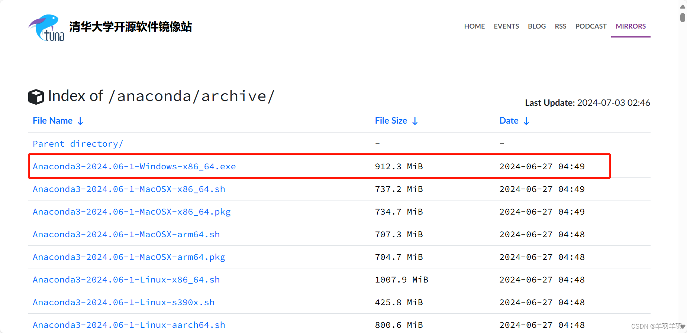Click the Date column header
Image resolution: width=687 pixels, height=333 pixels.
509,121
